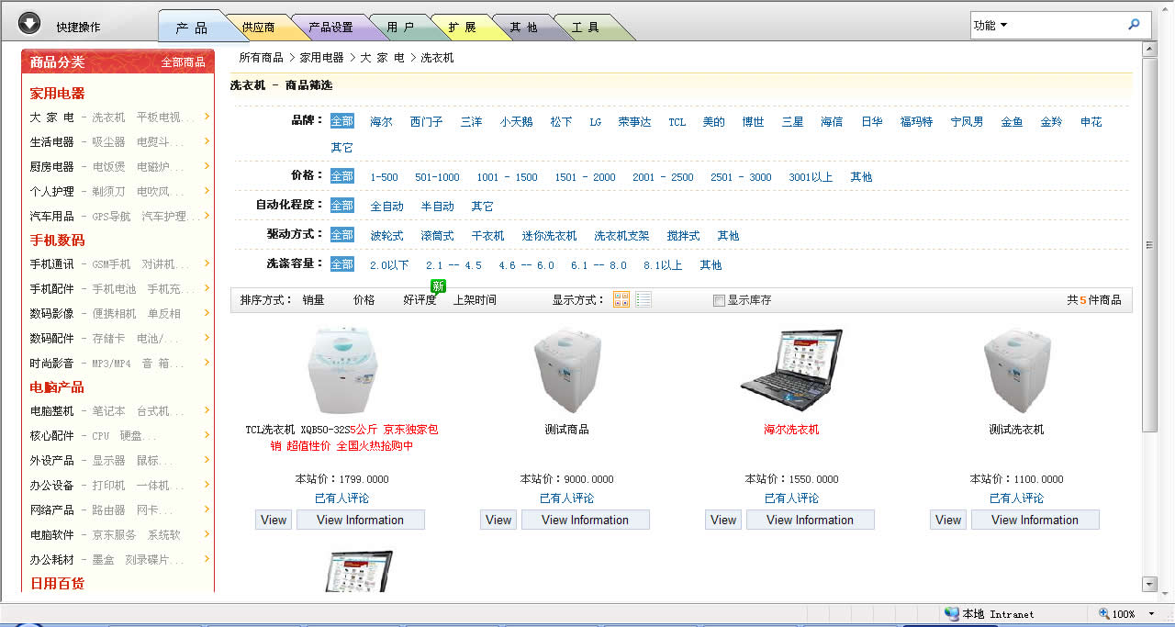Click View button under 测试洗衣机

[948, 520]
